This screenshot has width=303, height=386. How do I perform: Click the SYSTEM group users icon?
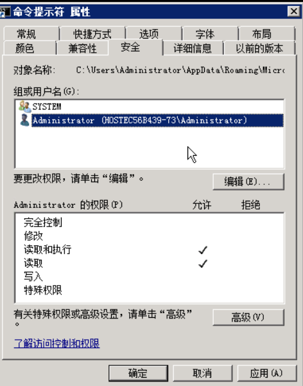tap(25, 107)
